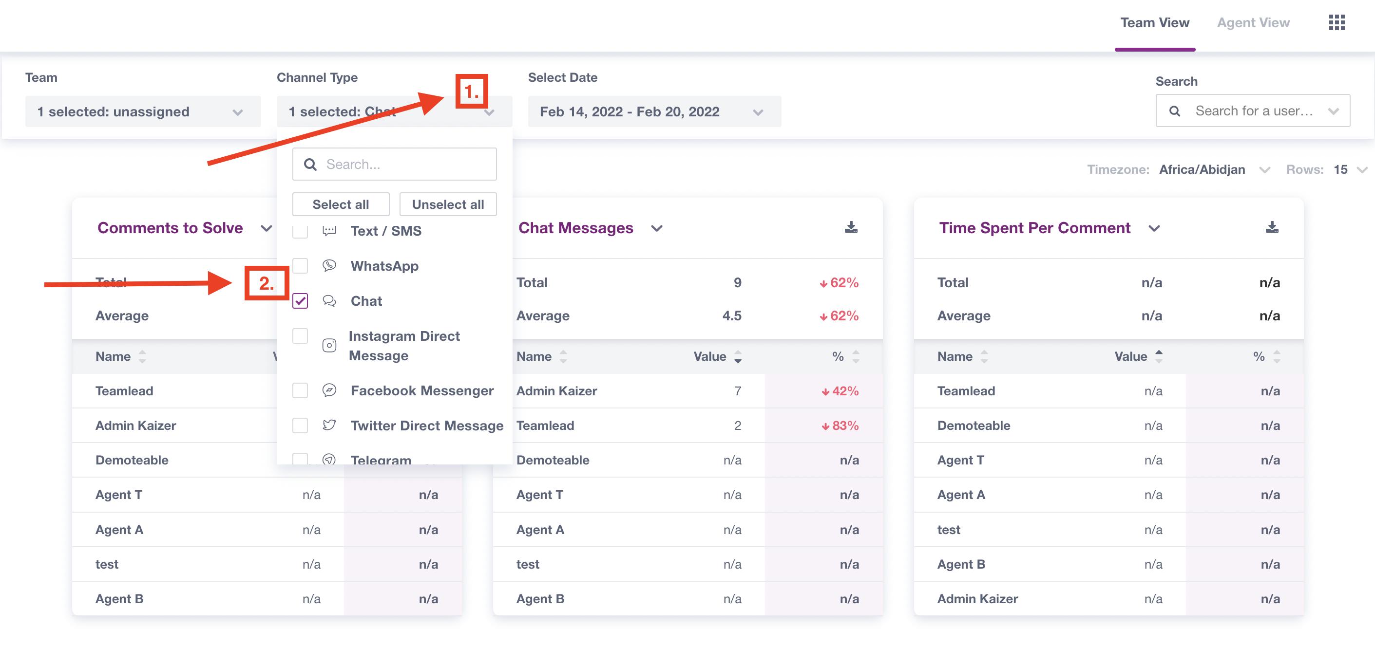
Task: Click Agent A in Comments to Solve
Action: [119, 530]
